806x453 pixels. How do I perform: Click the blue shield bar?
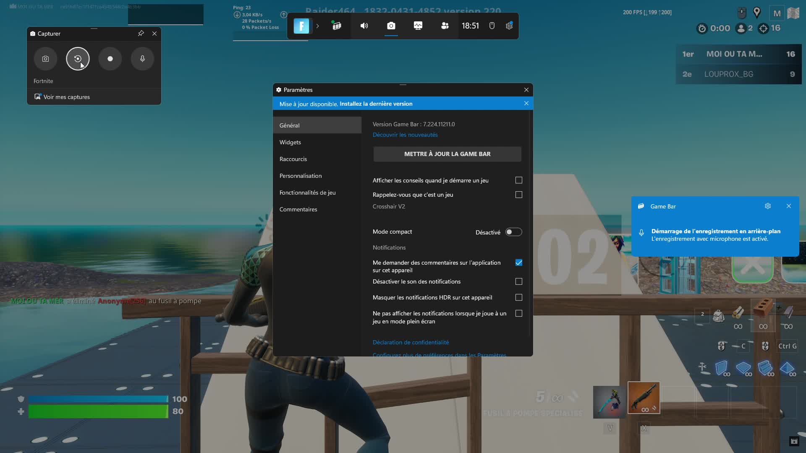tap(98, 399)
